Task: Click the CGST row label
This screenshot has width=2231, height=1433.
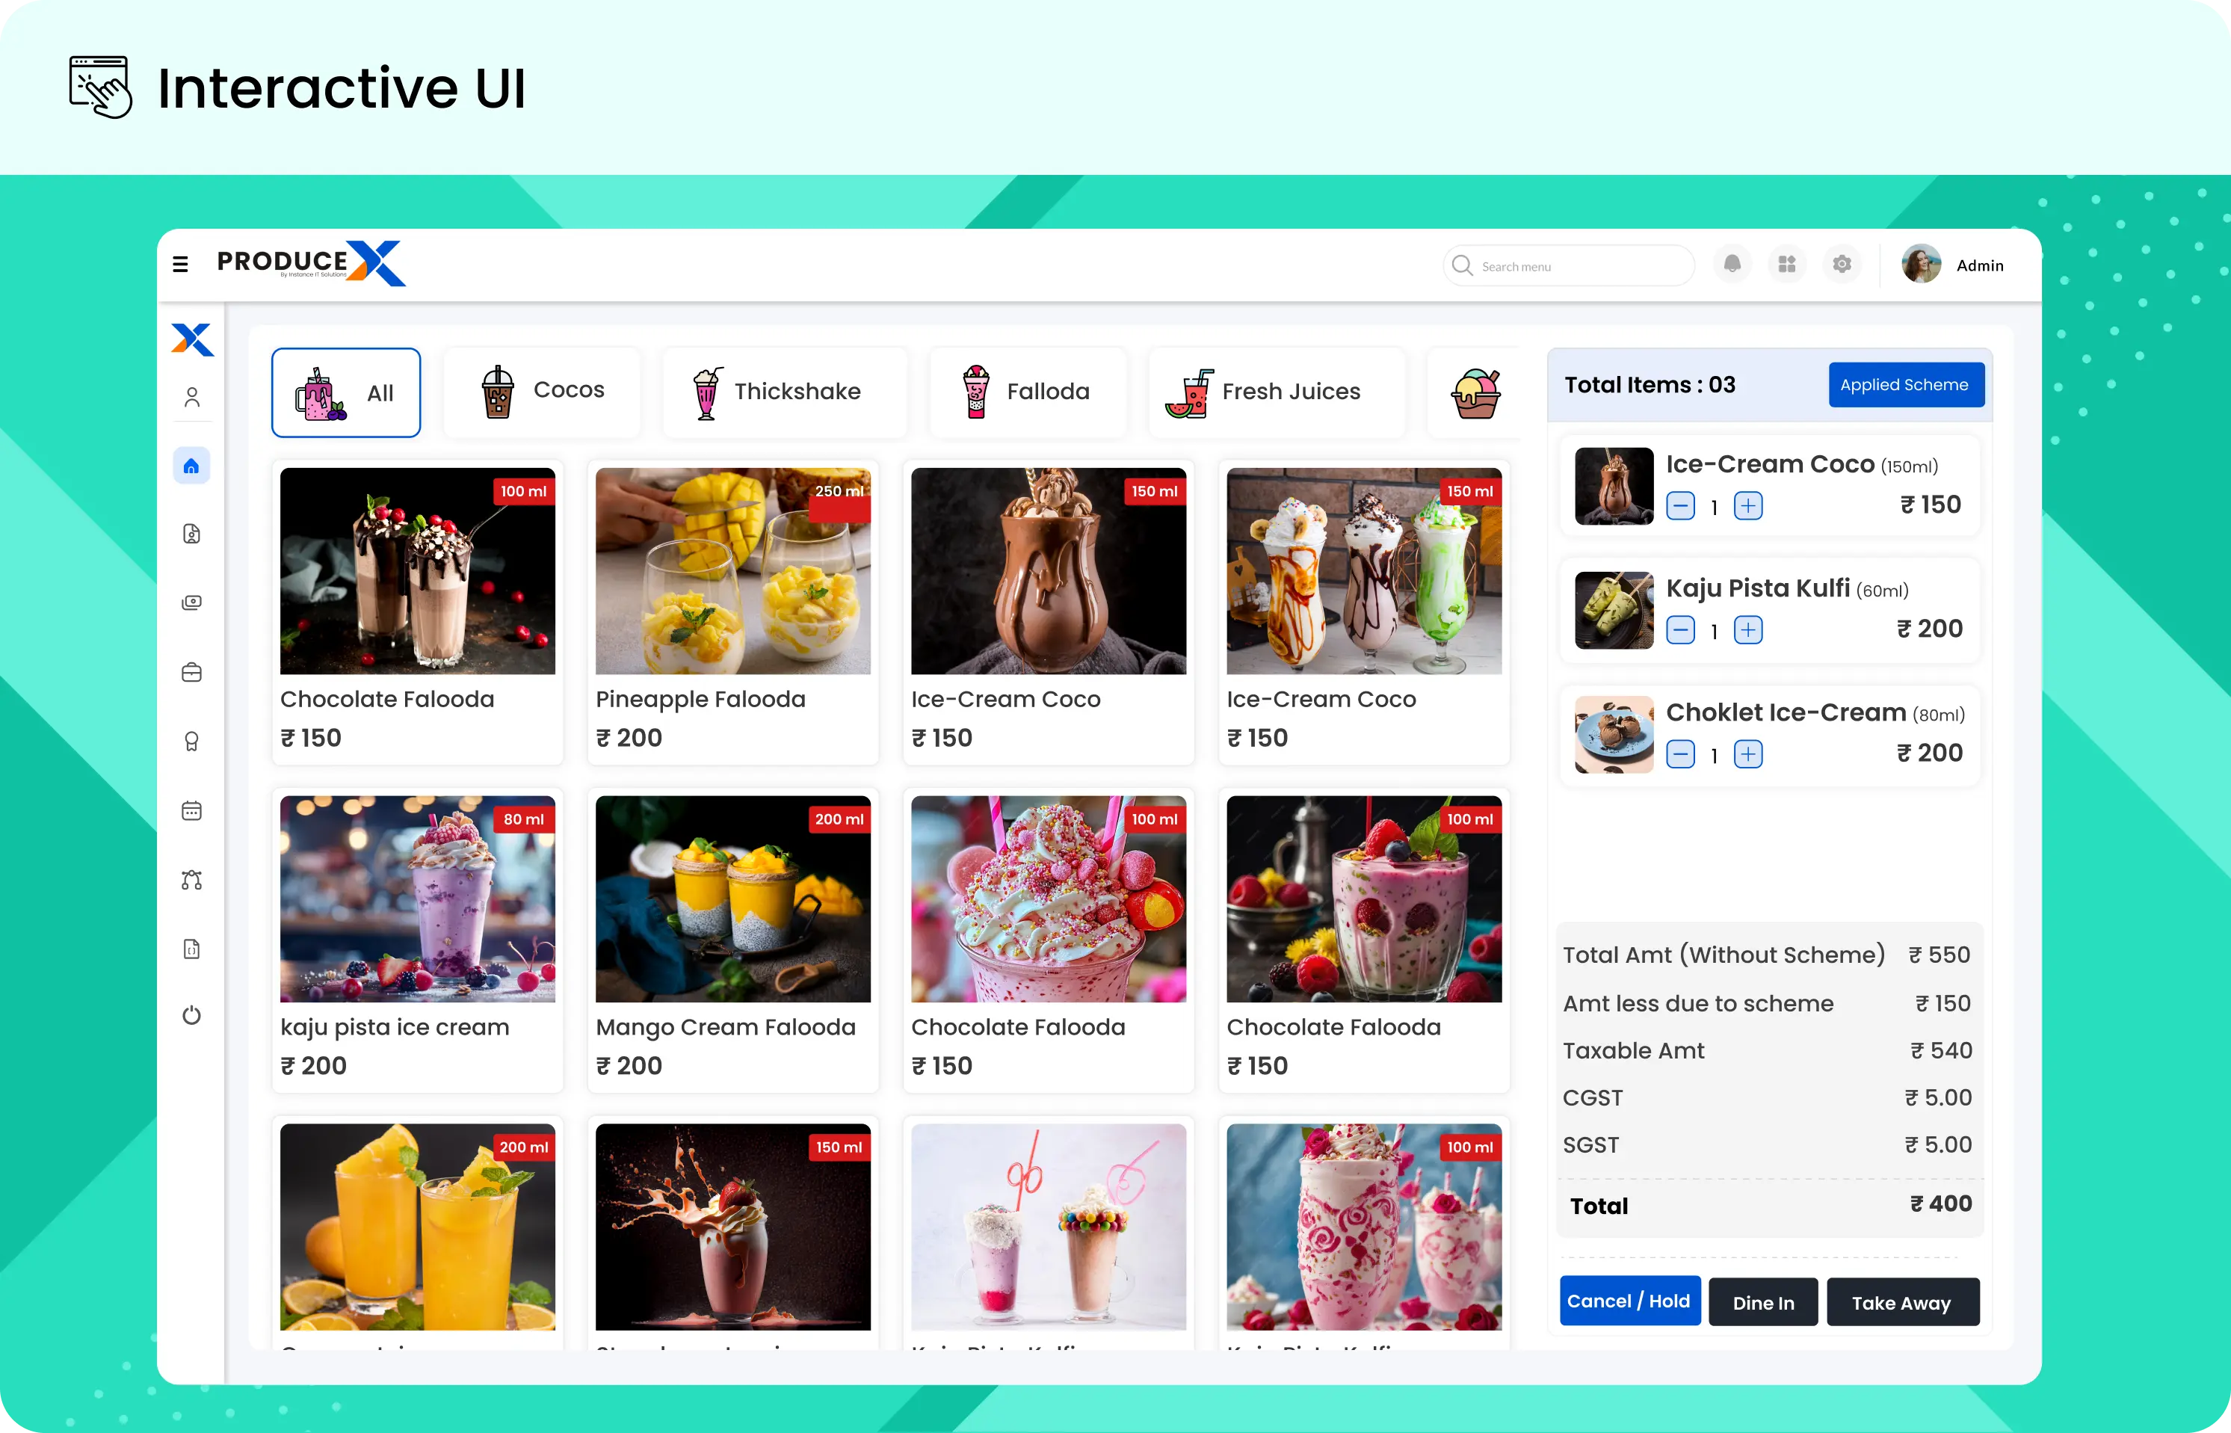Action: click(x=1593, y=1098)
